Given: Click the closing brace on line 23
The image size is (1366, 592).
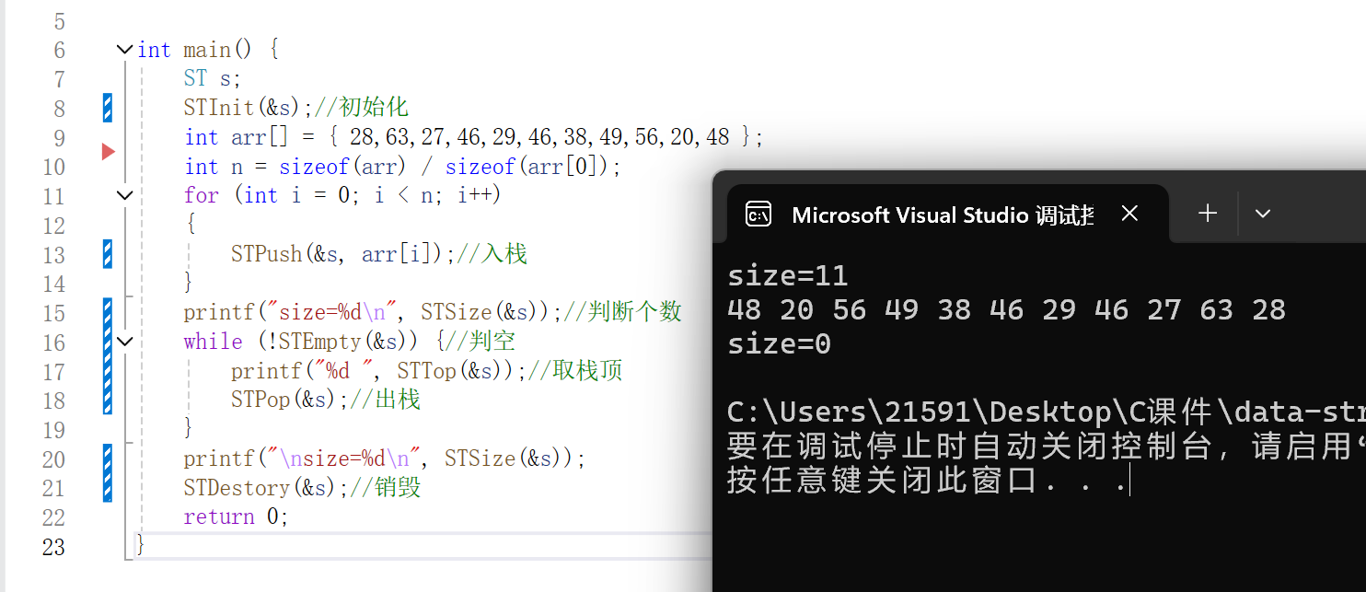Looking at the screenshot, I should pyautogui.click(x=141, y=545).
